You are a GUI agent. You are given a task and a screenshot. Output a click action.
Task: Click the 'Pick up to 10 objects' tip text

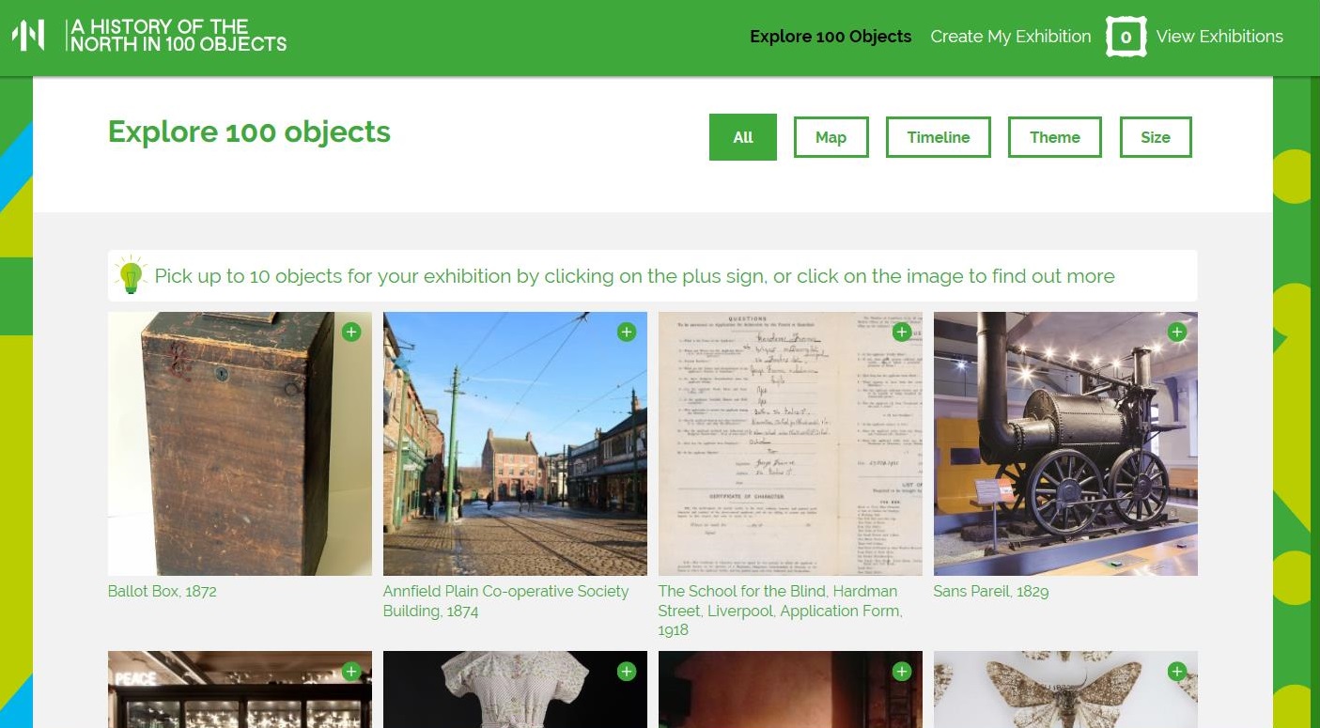coord(635,276)
